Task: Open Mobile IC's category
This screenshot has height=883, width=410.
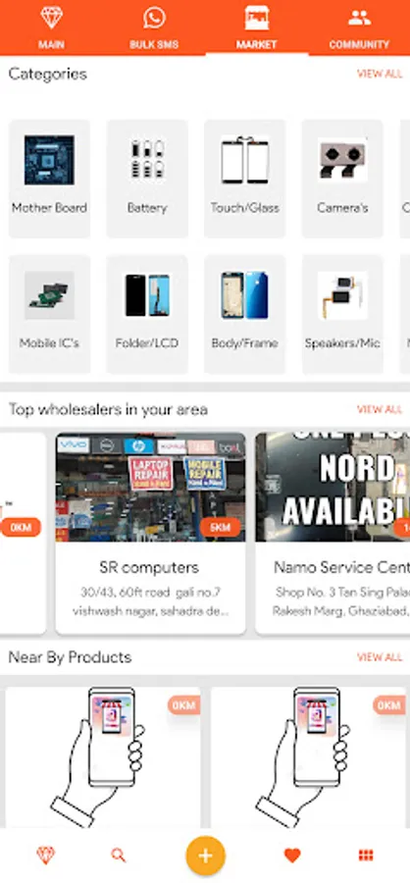Action: click(50, 314)
